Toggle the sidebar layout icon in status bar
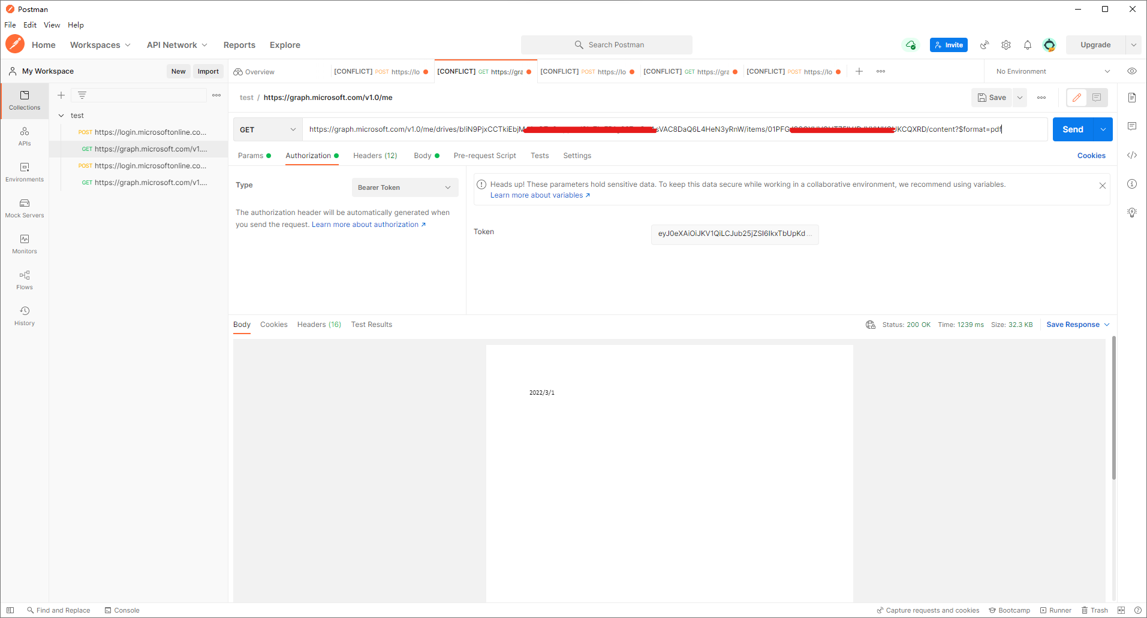This screenshot has height=618, width=1147. [10, 610]
